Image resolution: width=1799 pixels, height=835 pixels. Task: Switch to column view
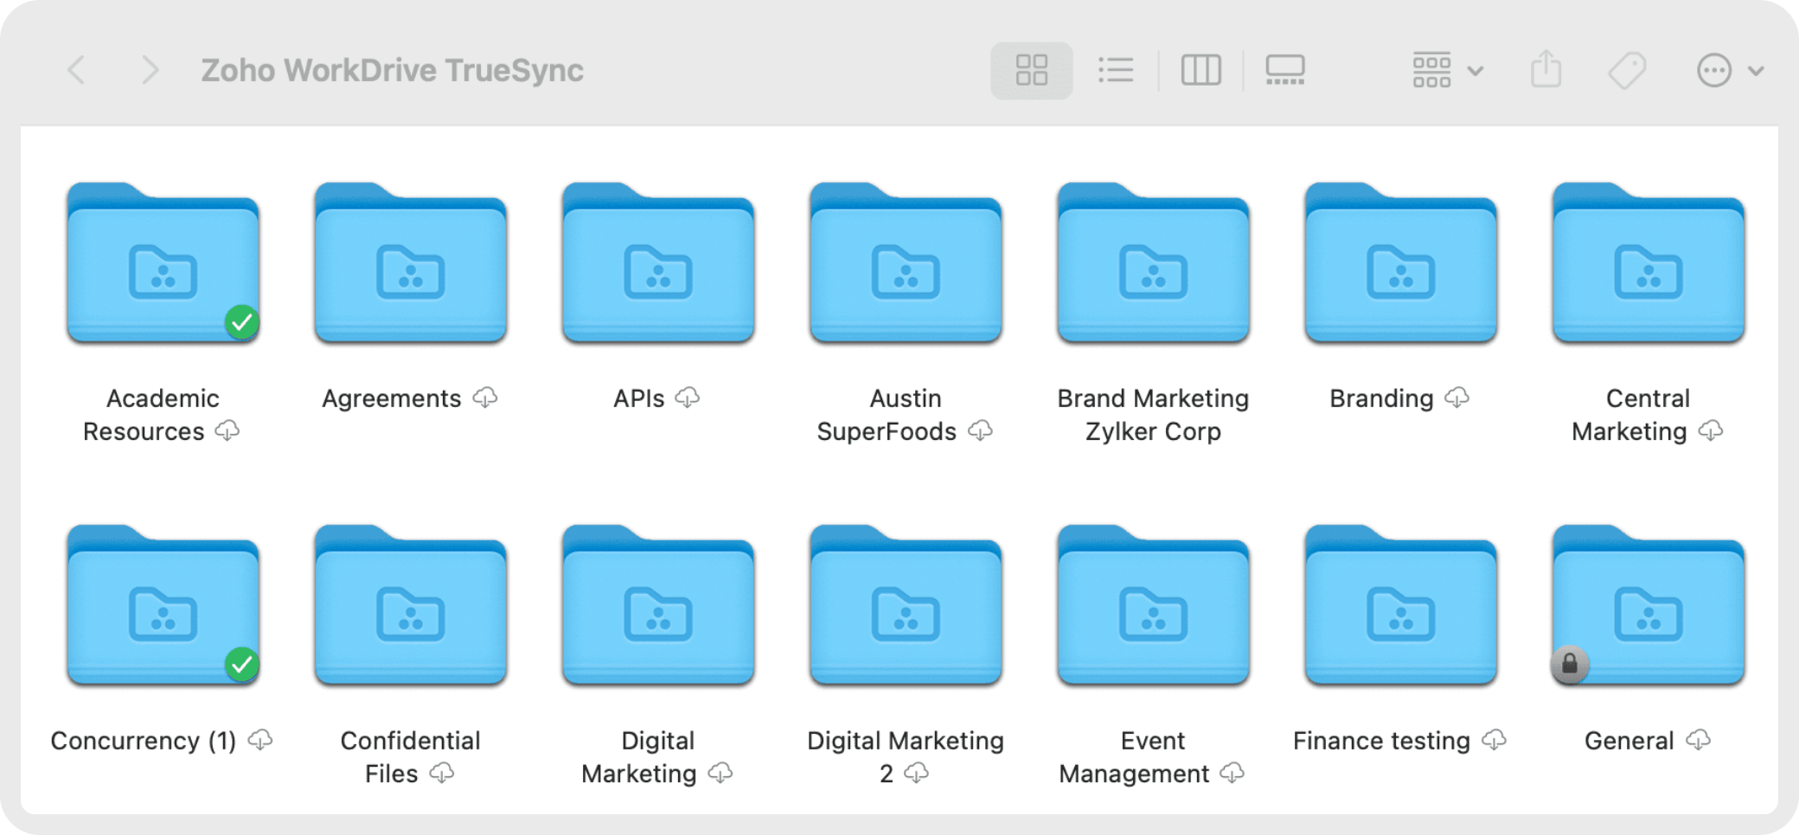coord(1200,70)
